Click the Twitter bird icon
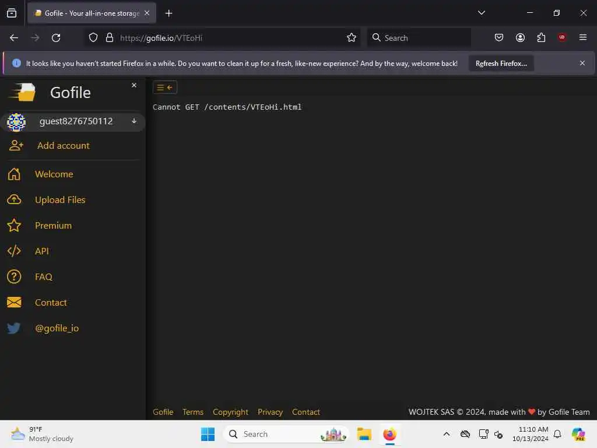 (x=14, y=328)
